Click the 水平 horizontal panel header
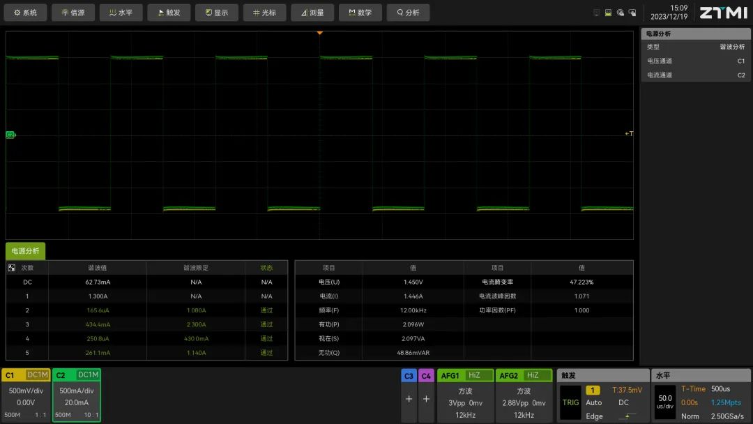This screenshot has width=753, height=424. point(700,375)
